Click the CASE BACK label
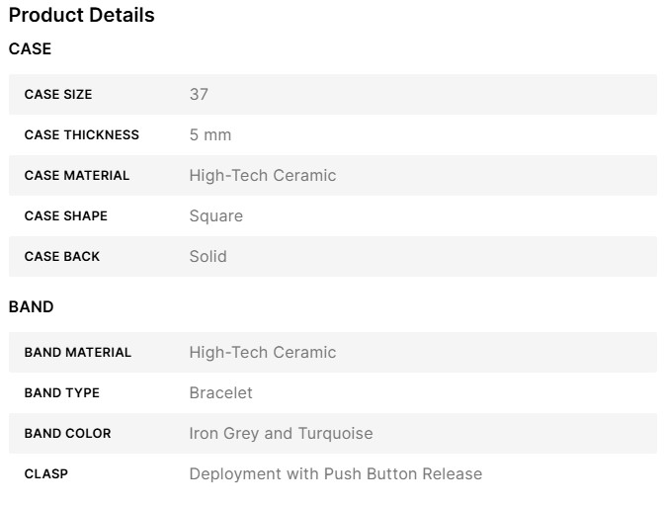 click(x=61, y=257)
